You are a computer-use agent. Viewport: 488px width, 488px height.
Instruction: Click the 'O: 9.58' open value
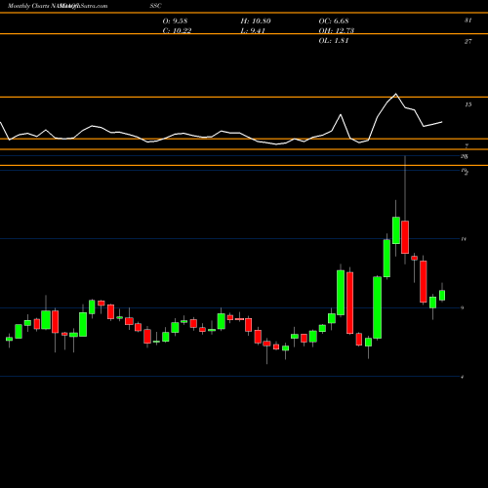tap(175, 21)
